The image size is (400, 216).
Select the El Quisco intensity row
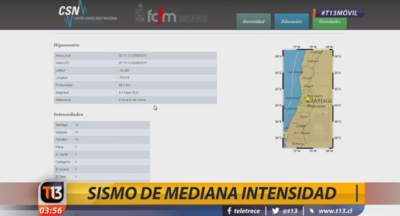(102, 169)
